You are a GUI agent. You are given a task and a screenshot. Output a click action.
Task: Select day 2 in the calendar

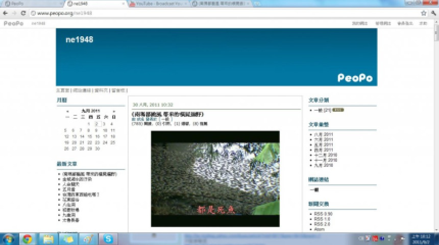coord(96,124)
